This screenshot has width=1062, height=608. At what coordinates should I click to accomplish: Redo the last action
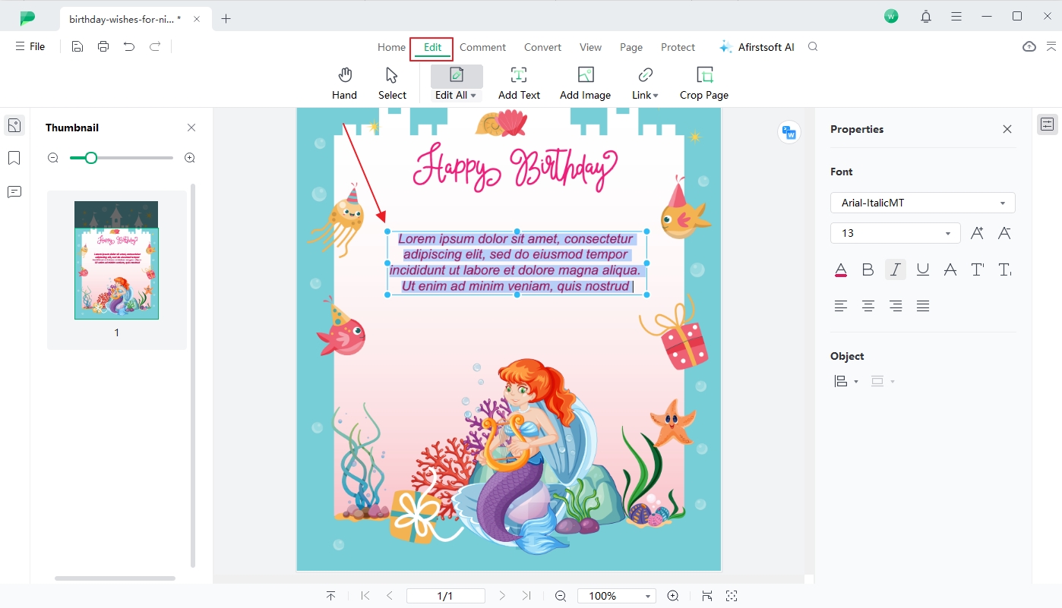pos(155,46)
